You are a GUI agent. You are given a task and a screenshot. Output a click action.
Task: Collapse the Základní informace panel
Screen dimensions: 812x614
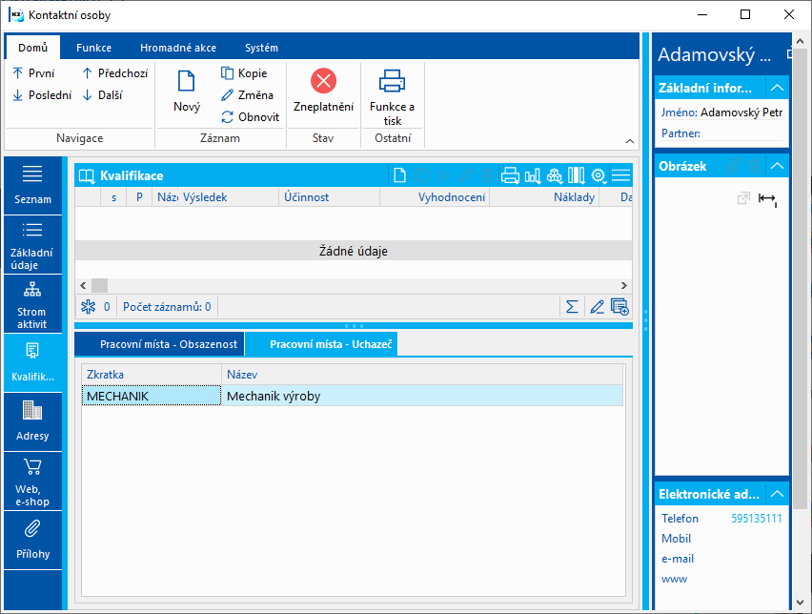(777, 88)
